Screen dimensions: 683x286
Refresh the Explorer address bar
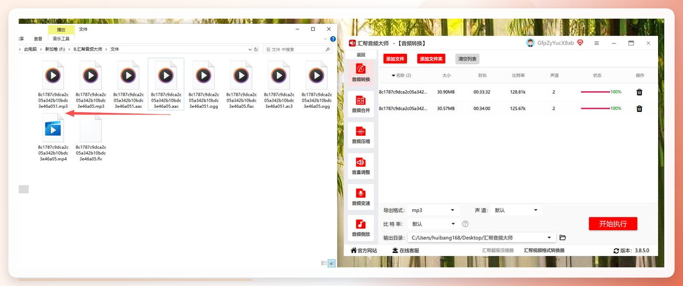[256, 49]
